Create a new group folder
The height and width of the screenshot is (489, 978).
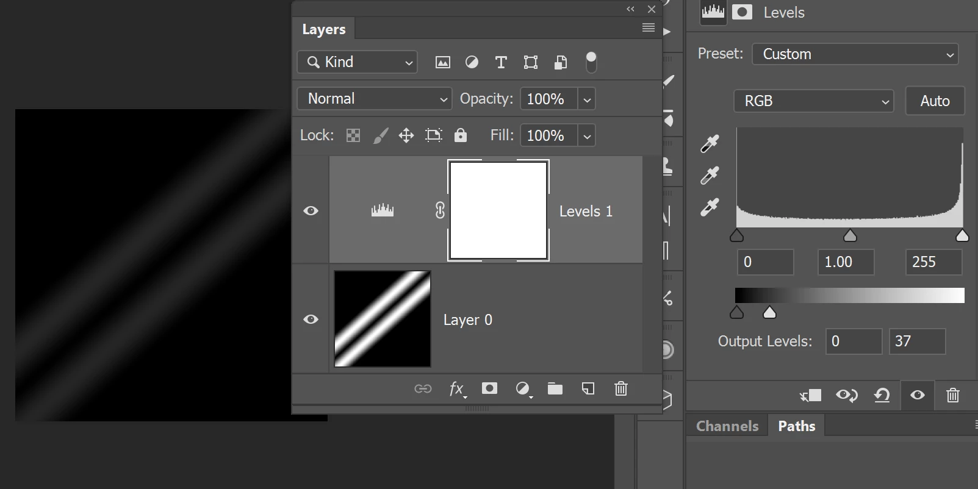(555, 388)
